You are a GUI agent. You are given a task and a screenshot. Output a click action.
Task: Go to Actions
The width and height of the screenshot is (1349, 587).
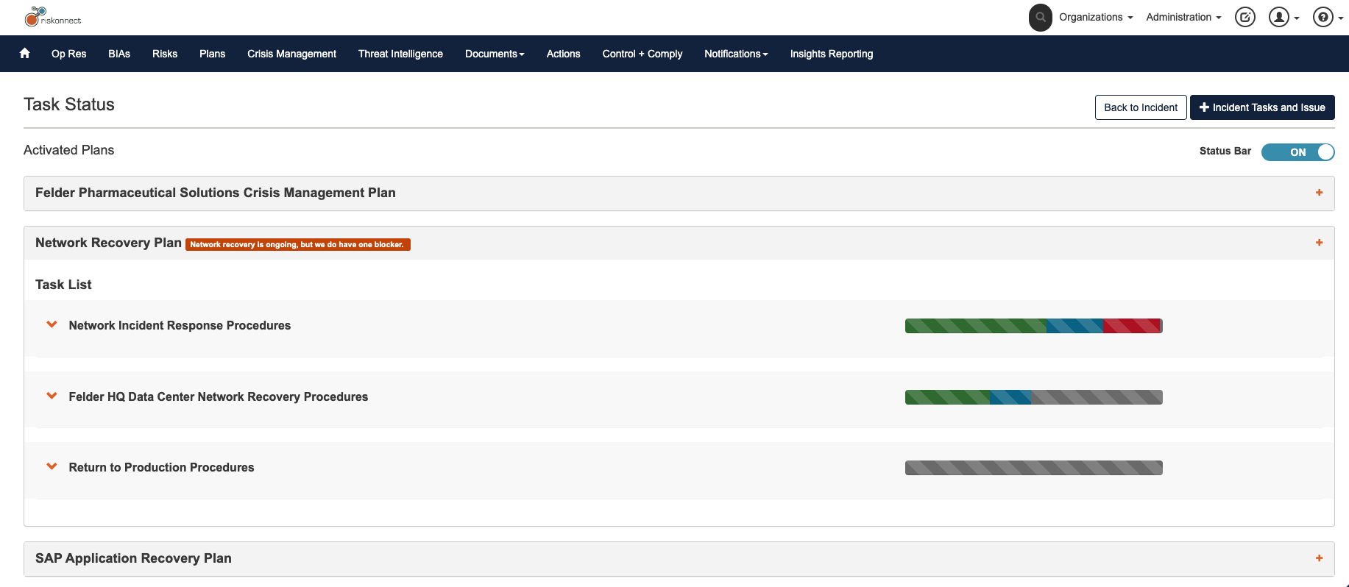tap(563, 54)
